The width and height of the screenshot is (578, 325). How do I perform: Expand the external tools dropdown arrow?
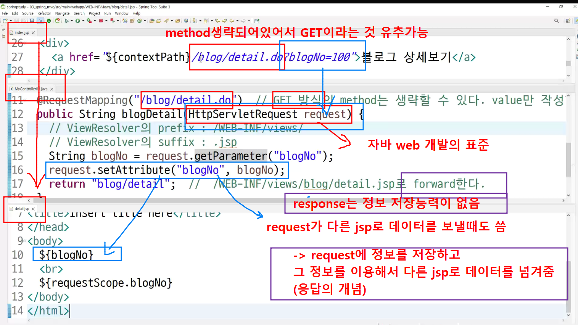[95, 21]
